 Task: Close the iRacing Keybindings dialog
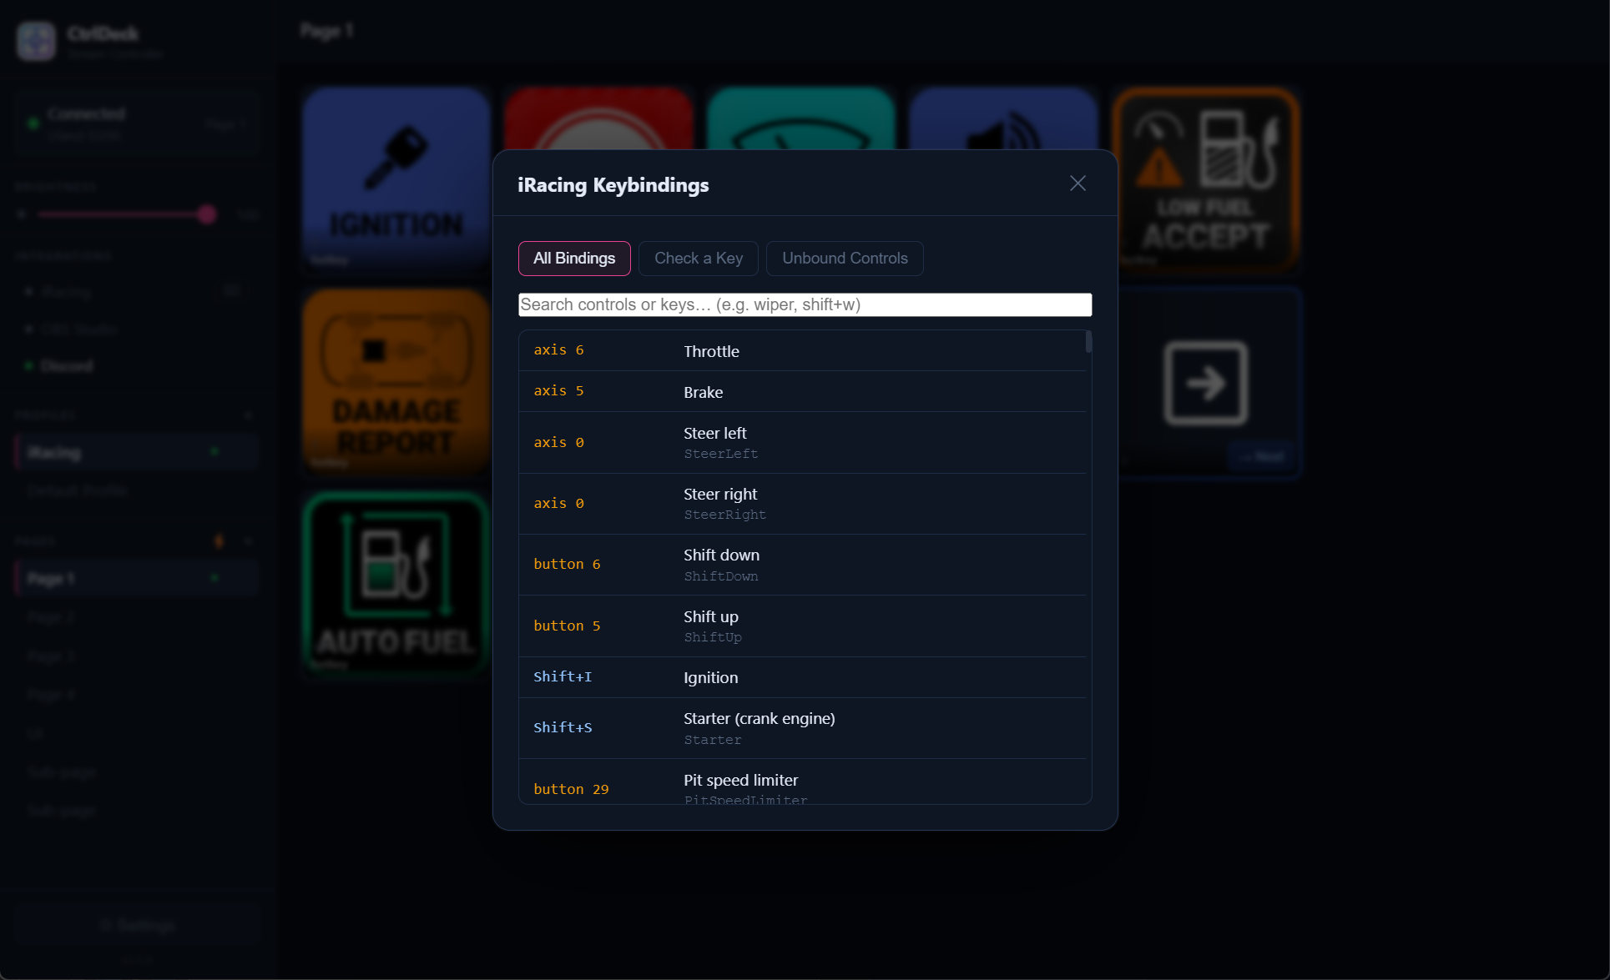tap(1078, 183)
